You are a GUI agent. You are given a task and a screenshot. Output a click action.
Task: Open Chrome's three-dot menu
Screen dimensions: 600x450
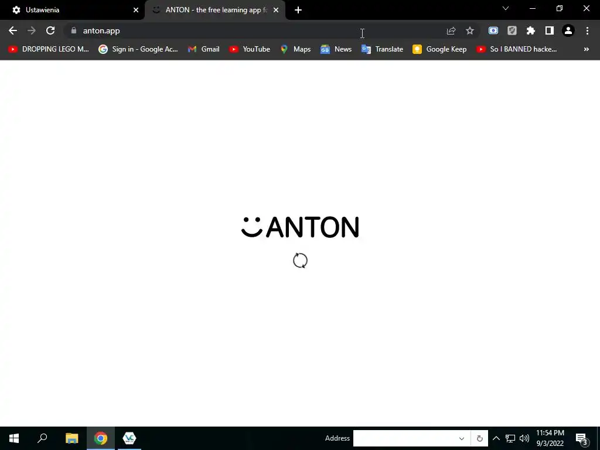587,30
